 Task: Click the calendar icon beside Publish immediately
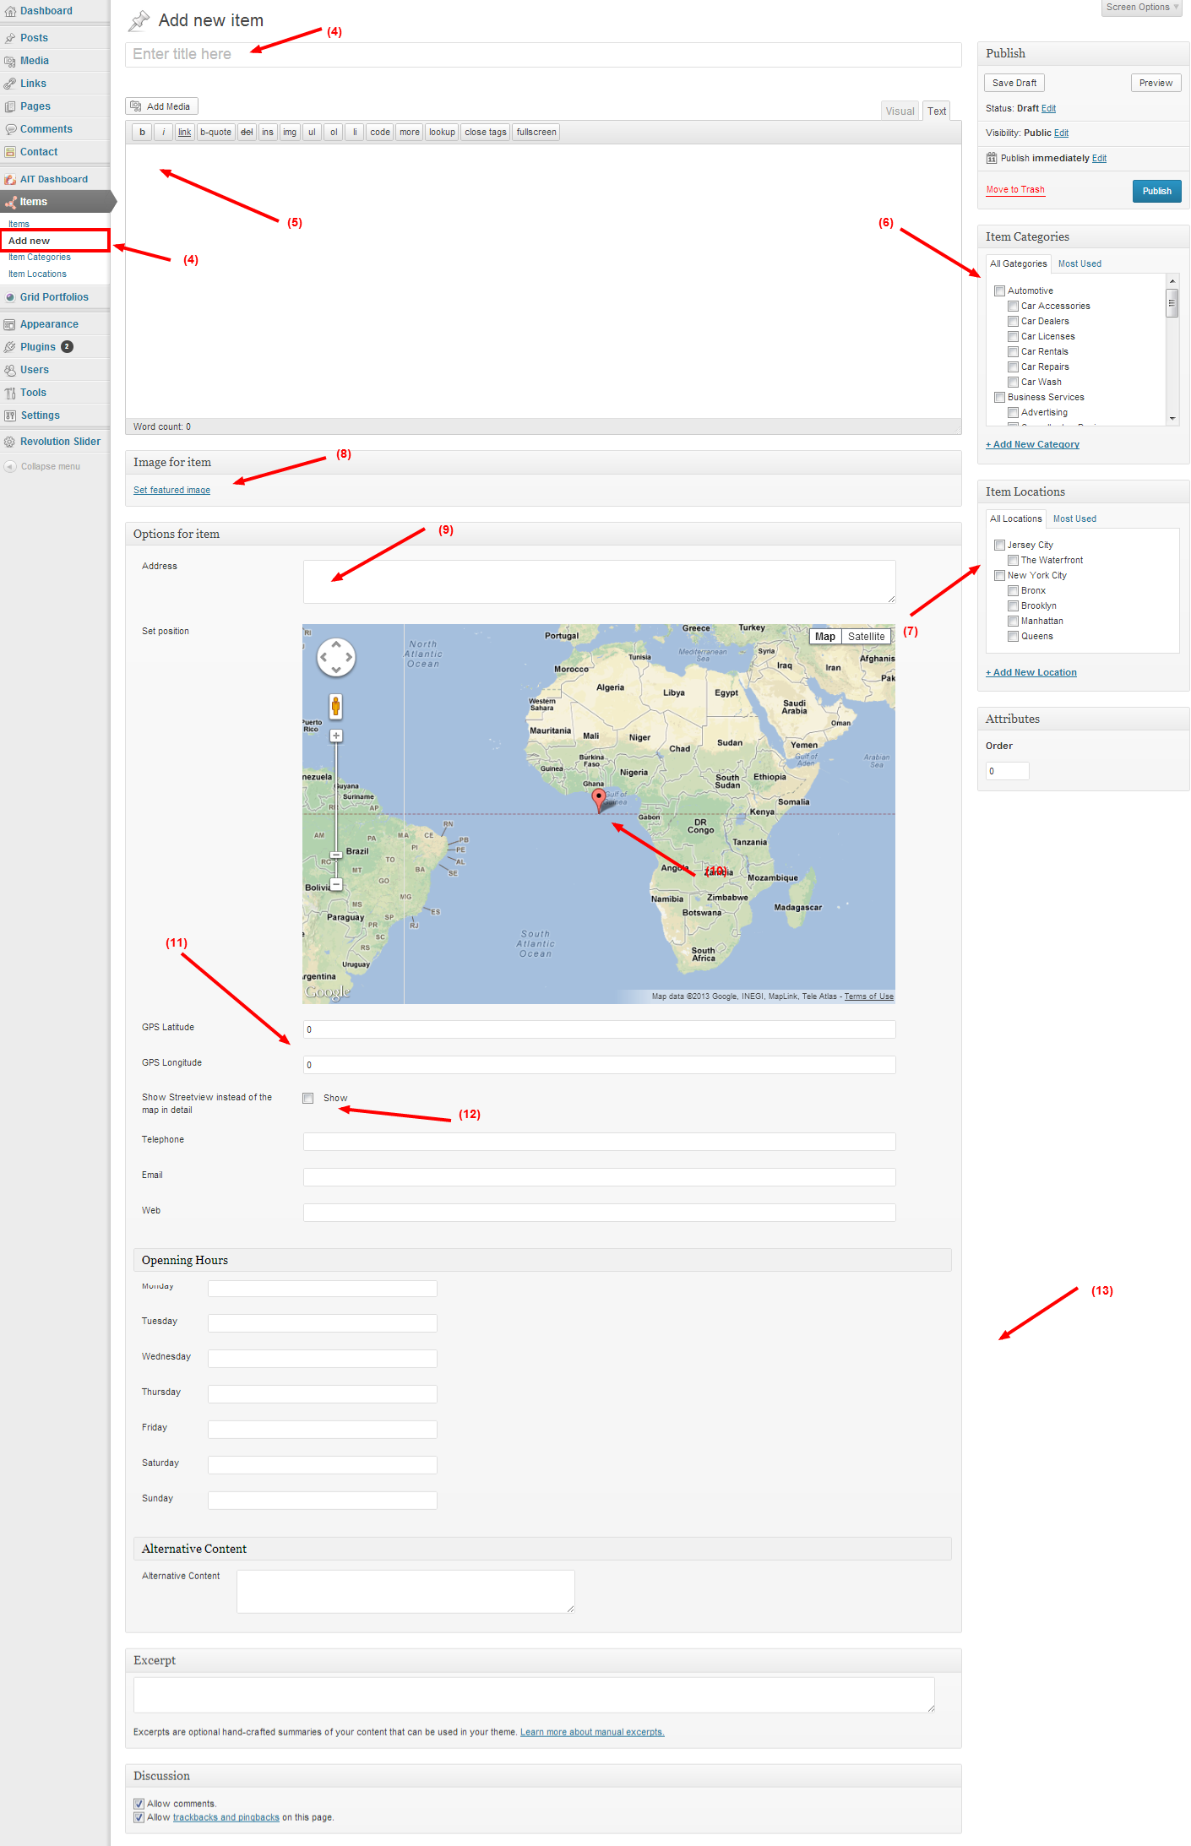tap(992, 158)
